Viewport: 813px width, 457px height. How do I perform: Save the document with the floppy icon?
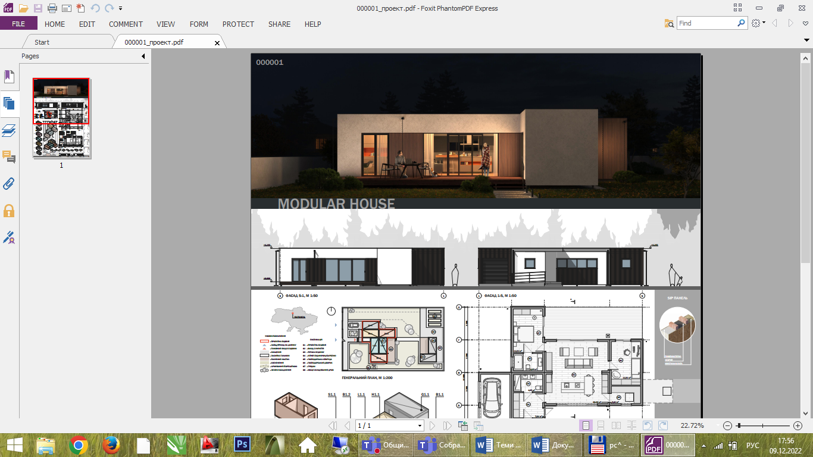click(x=38, y=8)
